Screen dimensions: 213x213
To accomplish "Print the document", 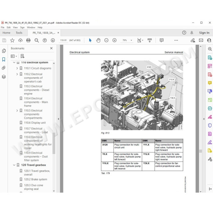I will pos(28,40).
